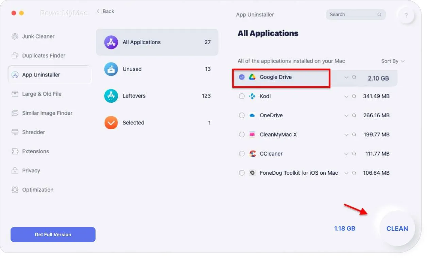This screenshot has width=427, height=258.
Task: Expand the Google Drive file details chevron
Action: tap(346, 78)
